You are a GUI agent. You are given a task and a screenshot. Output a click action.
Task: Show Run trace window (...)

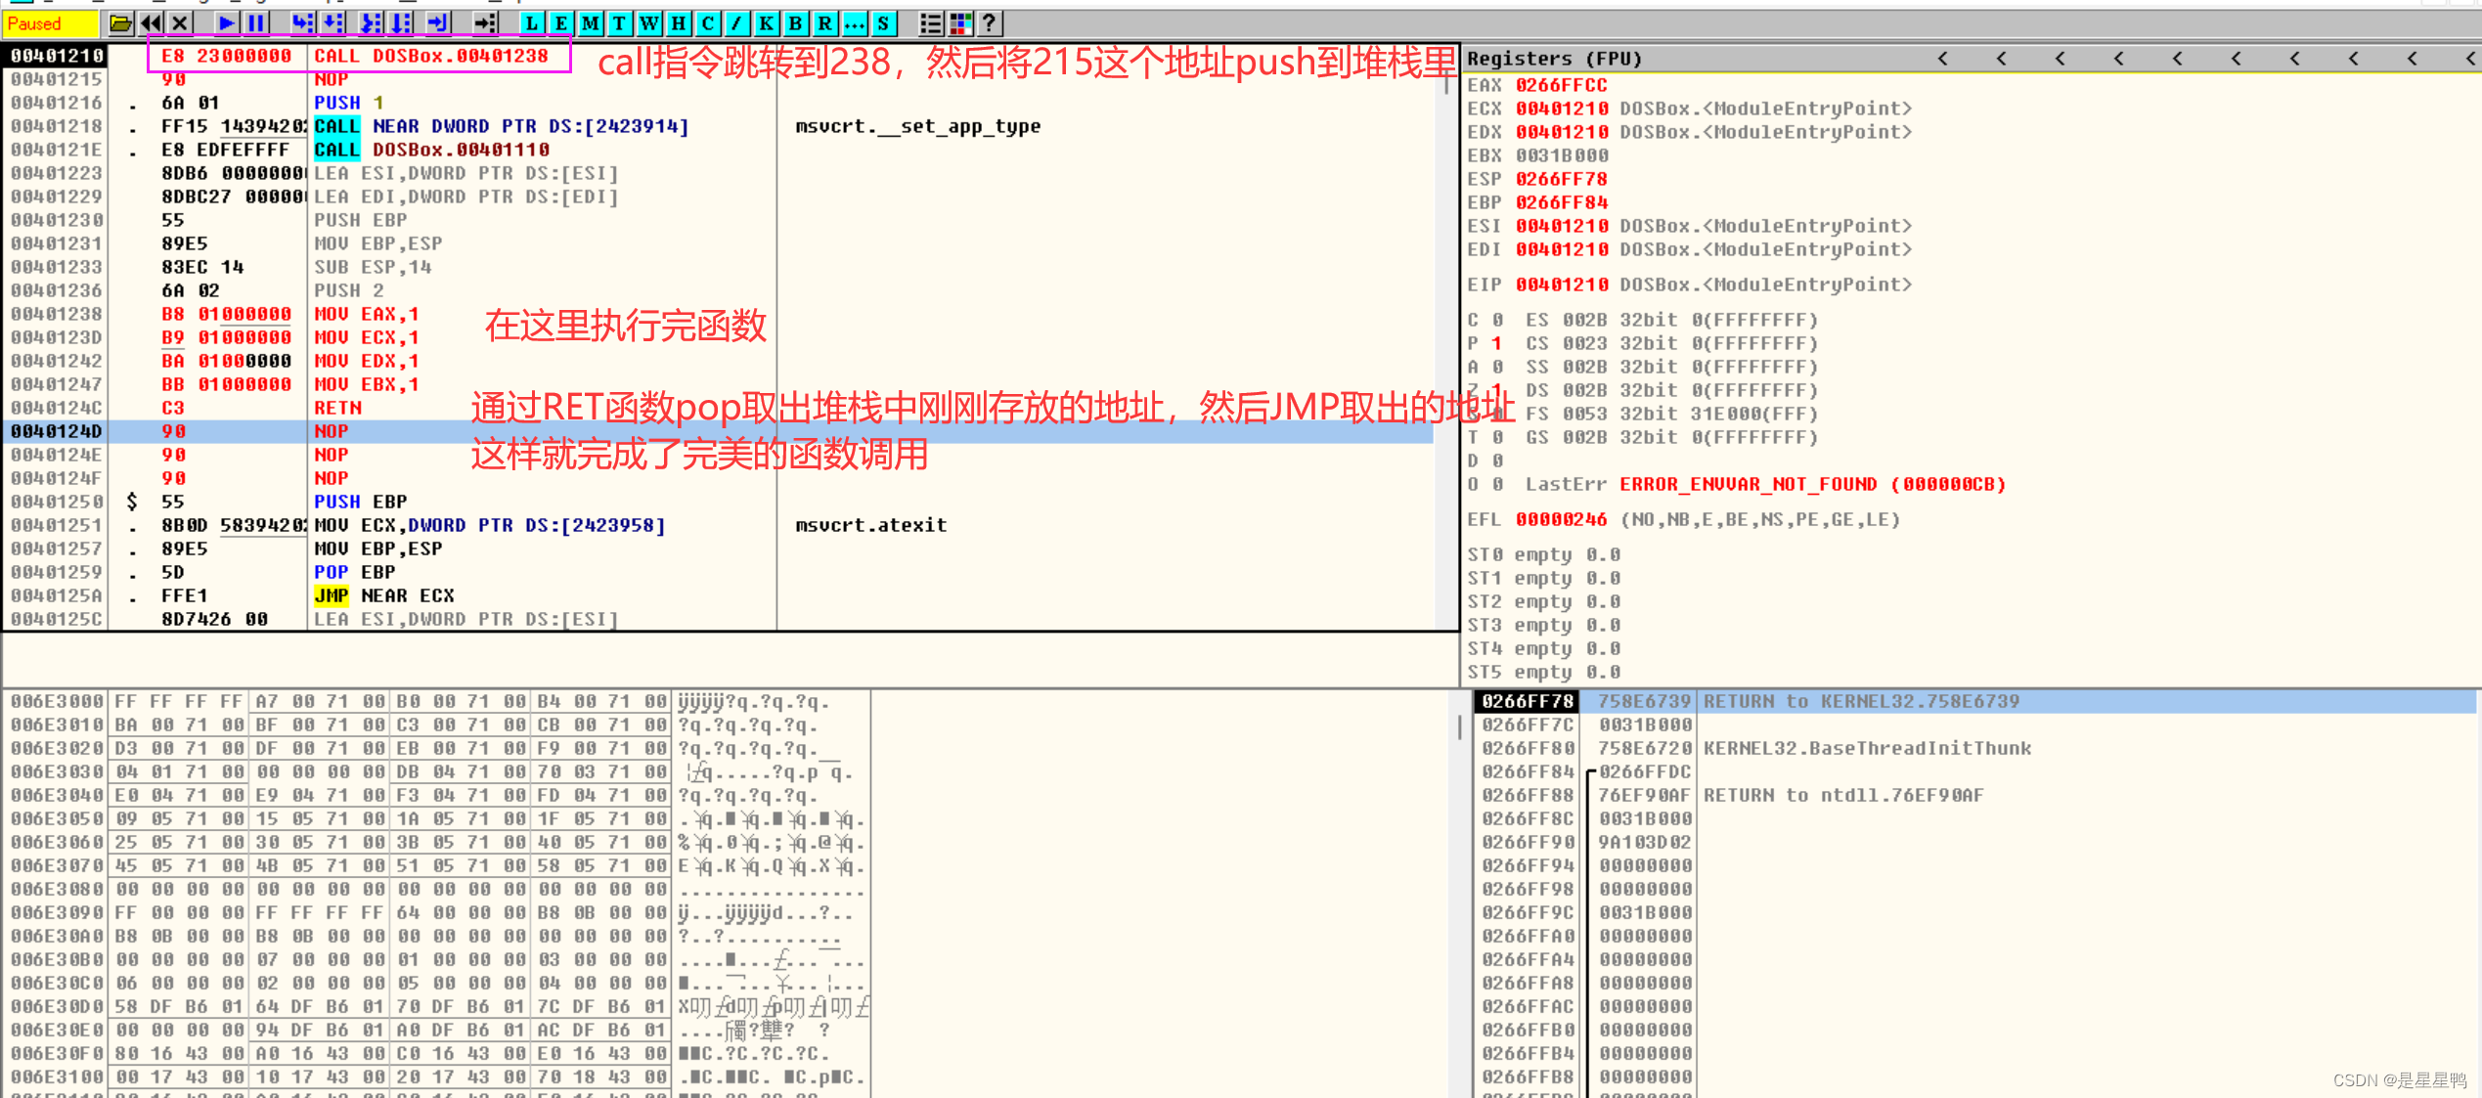854,22
